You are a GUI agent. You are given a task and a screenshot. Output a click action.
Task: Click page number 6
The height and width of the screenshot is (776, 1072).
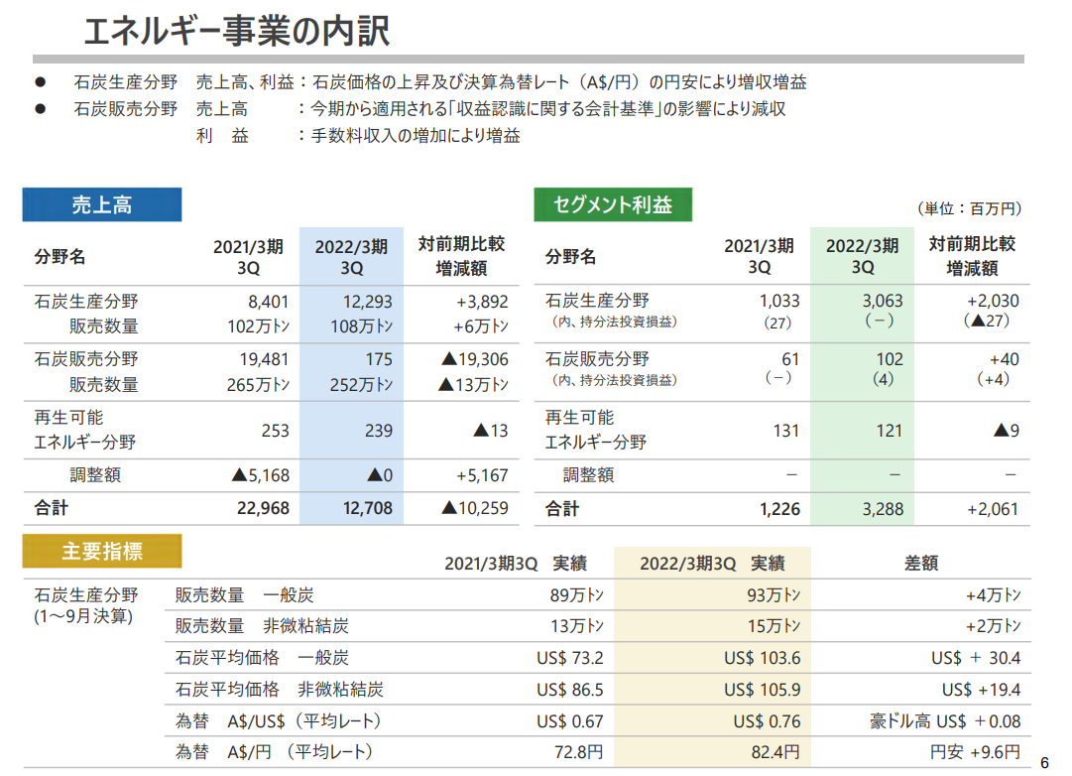click(x=1044, y=763)
